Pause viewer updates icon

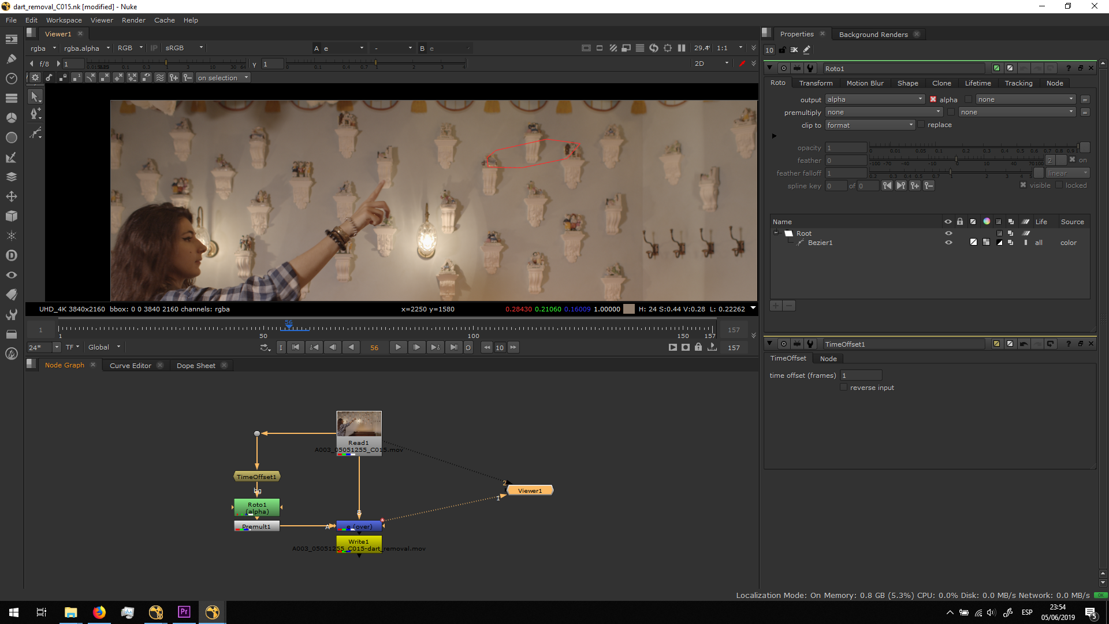tap(682, 48)
